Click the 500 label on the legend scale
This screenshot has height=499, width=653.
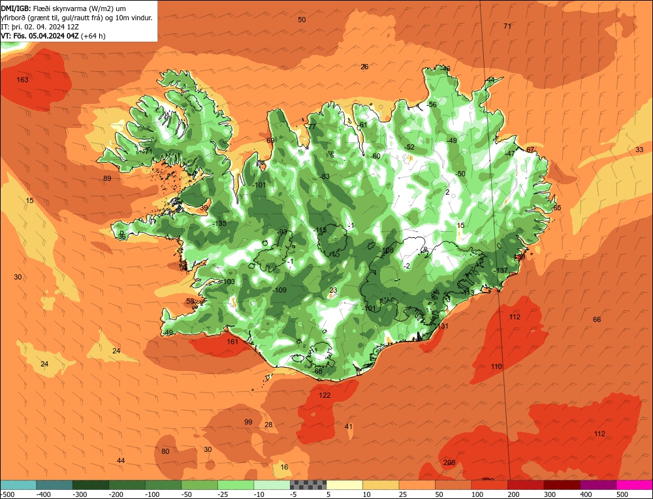tap(622, 494)
